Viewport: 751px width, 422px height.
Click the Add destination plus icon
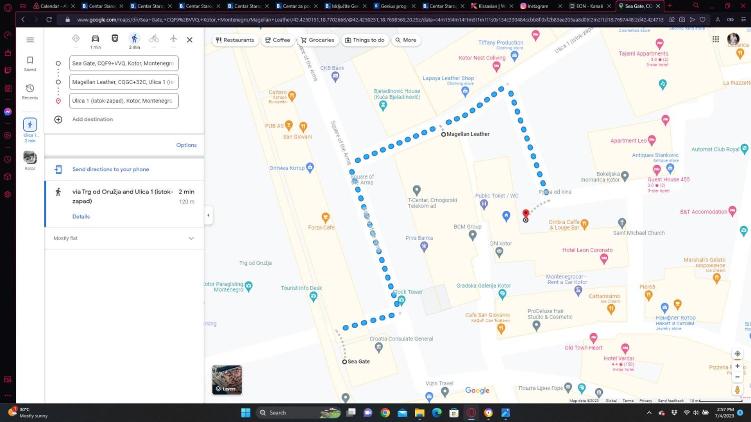(x=58, y=120)
